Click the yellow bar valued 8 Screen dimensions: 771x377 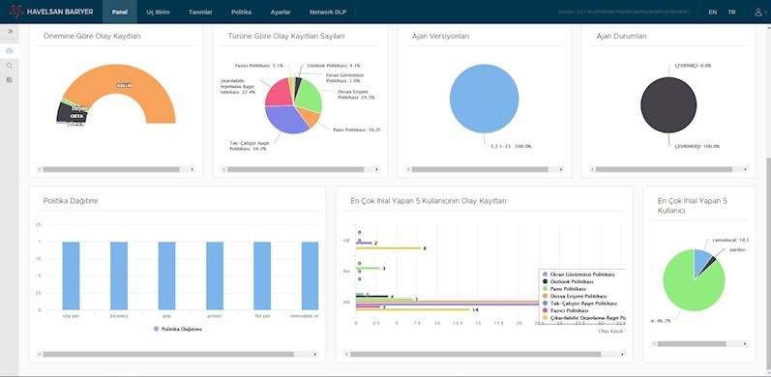point(389,248)
